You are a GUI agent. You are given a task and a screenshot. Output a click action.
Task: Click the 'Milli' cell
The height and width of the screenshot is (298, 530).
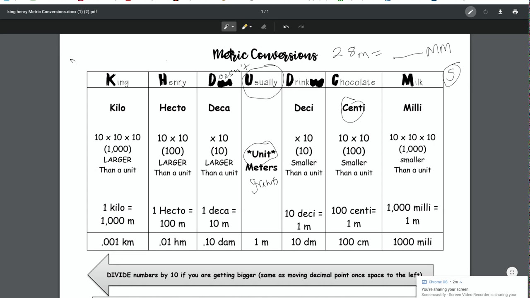(412, 108)
